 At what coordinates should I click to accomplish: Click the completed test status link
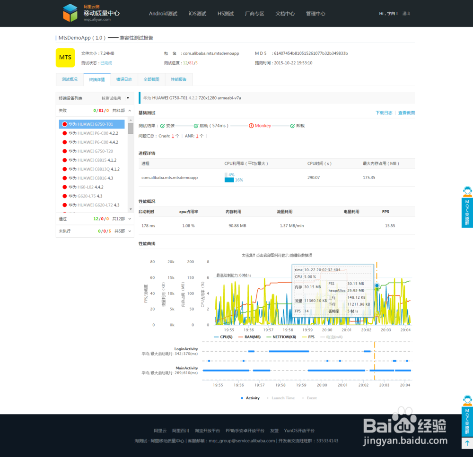[106, 63]
